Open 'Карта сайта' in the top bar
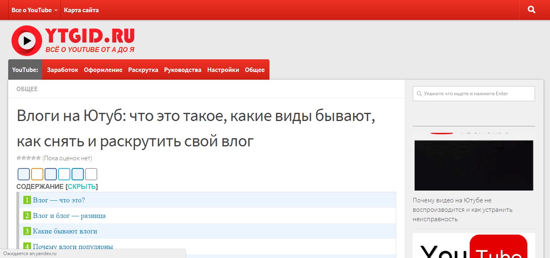550x258 pixels. click(81, 10)
